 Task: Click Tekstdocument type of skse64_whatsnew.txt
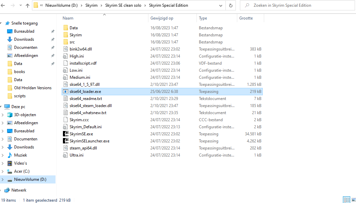pos(213,113)
